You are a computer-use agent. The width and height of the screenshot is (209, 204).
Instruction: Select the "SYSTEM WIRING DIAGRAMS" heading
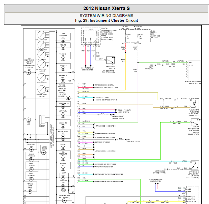click(106, 16)
